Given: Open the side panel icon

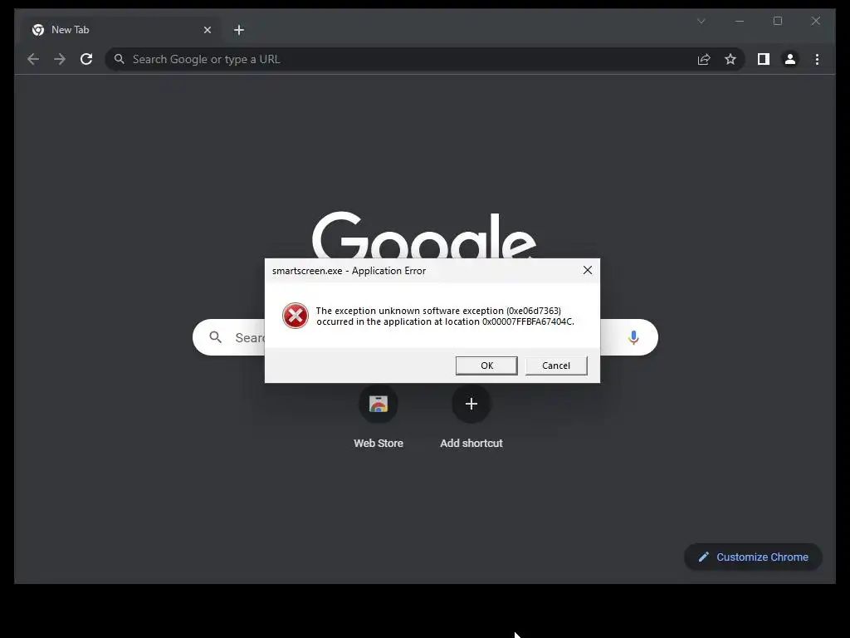Looking at the screenshot, I should [x=764, y=59].
